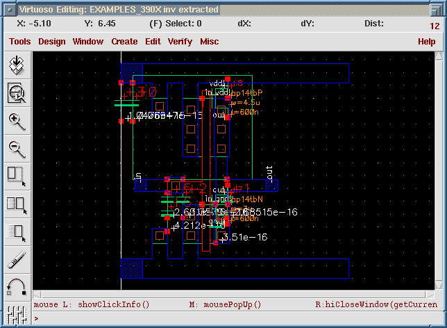The width and height of the screenshot is (447, 328).
Task: Click the Save icon in left toolbar
Action: pyautogui.click(x=17, y=65)
